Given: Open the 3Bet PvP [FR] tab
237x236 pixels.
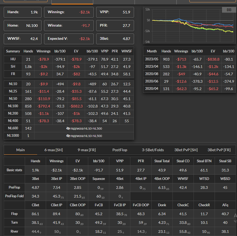Looking at the screenshot, I should (x=219, y=150).
